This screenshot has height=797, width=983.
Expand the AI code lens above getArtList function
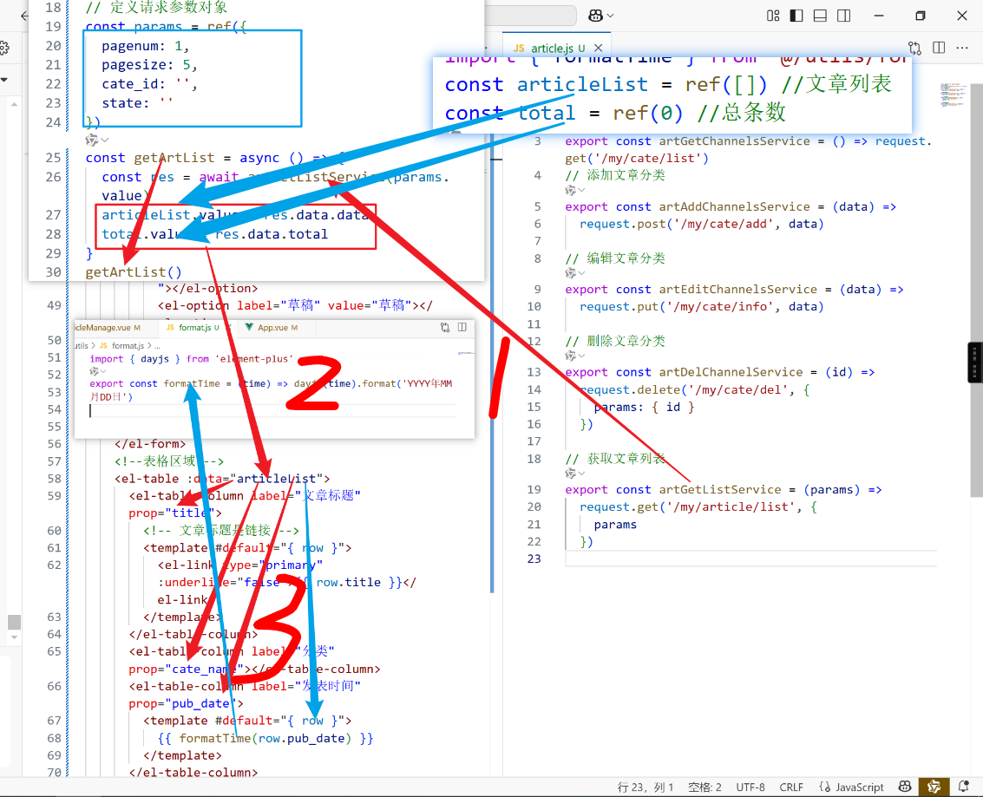click(x=96, y=140)
